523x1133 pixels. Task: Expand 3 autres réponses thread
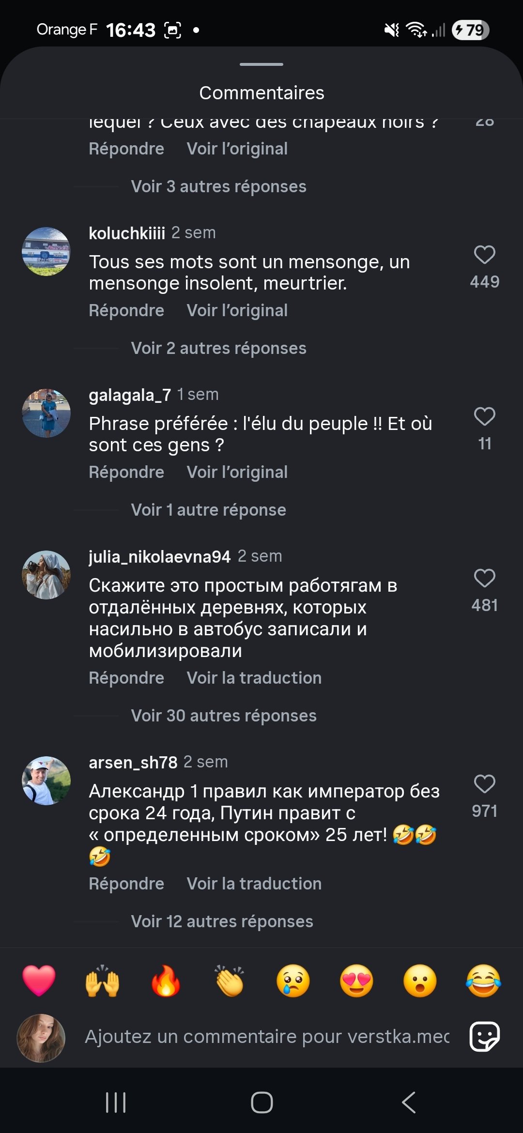218,187
